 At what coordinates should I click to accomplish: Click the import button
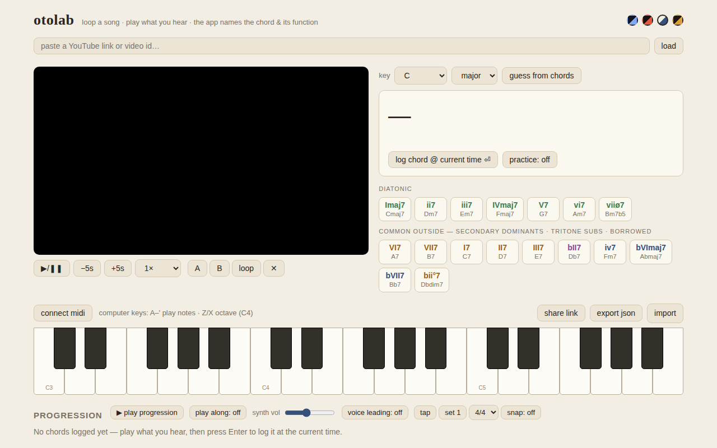[665, 313]
